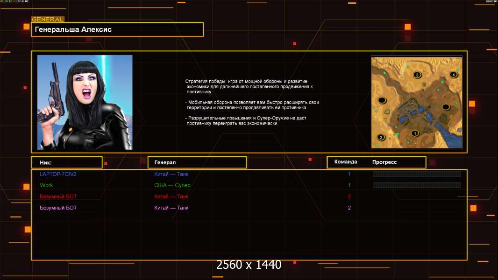The width and height of the screenshot is (498, 280).
Task: Select the red Безумный БОТ player
Action: (58, 196)
